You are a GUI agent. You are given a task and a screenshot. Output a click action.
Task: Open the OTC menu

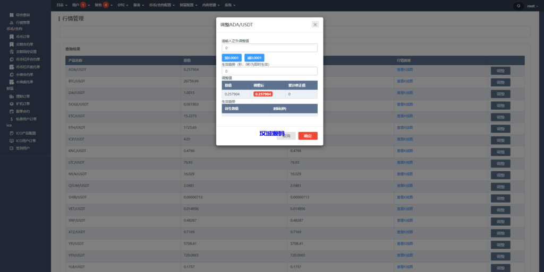[123, 5]
